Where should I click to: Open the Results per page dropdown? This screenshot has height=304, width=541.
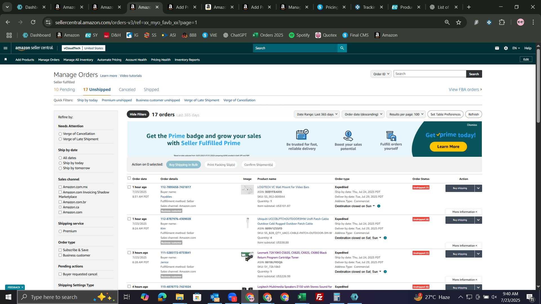[406, 114]
